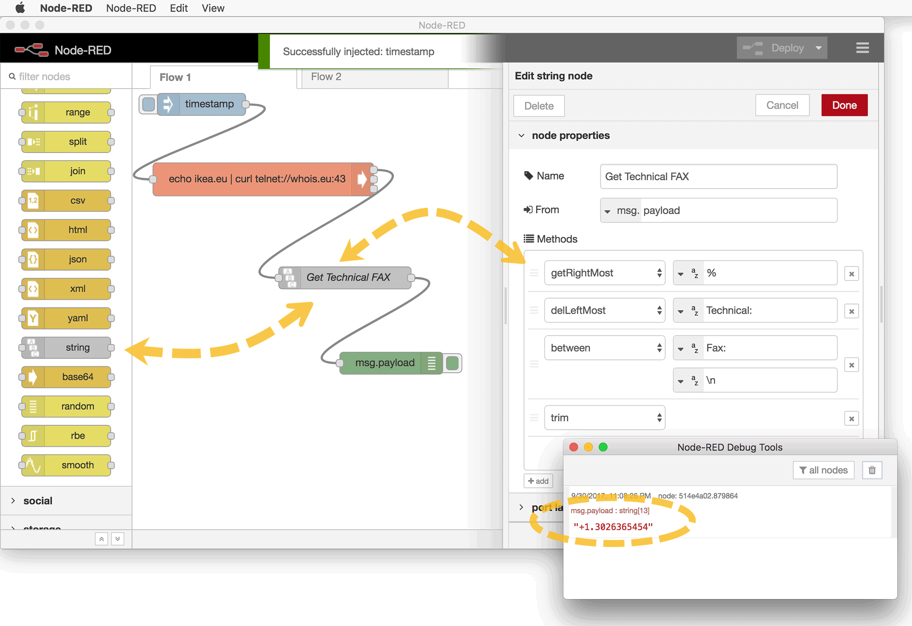Image resolution: width=912 pixels, height=626 pixels.
Task: Remove the getRightMost method row
Action: pyautogui.click(x=851, y=274)
